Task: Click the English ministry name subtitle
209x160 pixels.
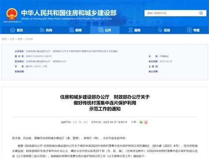Action: click(x=66, y=19)
